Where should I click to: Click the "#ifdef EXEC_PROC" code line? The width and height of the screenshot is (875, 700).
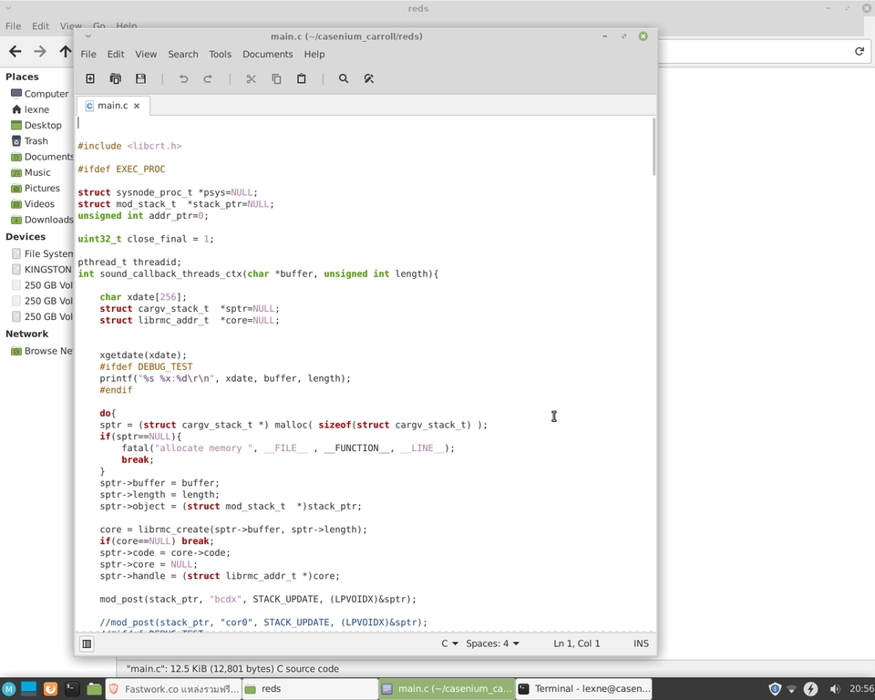click(121, 170)
